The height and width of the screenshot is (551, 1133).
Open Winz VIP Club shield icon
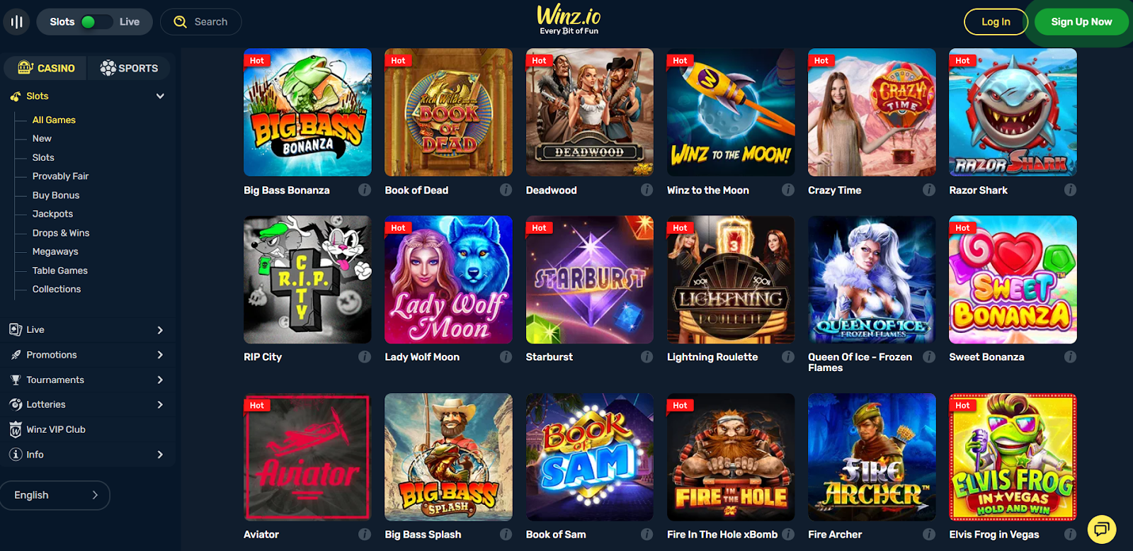click(x=16, y=430)
